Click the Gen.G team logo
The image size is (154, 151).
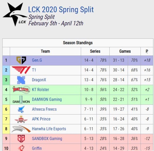point(21,60)
